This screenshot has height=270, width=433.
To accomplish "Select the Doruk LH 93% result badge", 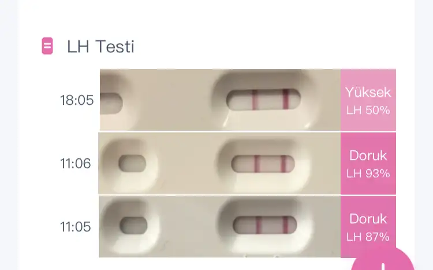I will coord(368,163).
